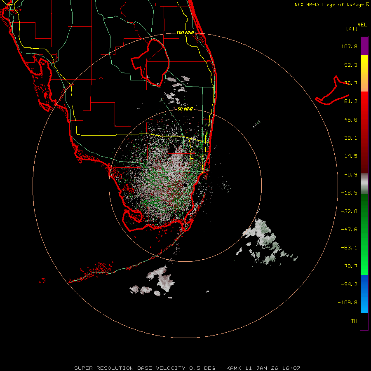Click the bottom product caption text
This screenshot has width=371, height=371.
tap(187, 368)
